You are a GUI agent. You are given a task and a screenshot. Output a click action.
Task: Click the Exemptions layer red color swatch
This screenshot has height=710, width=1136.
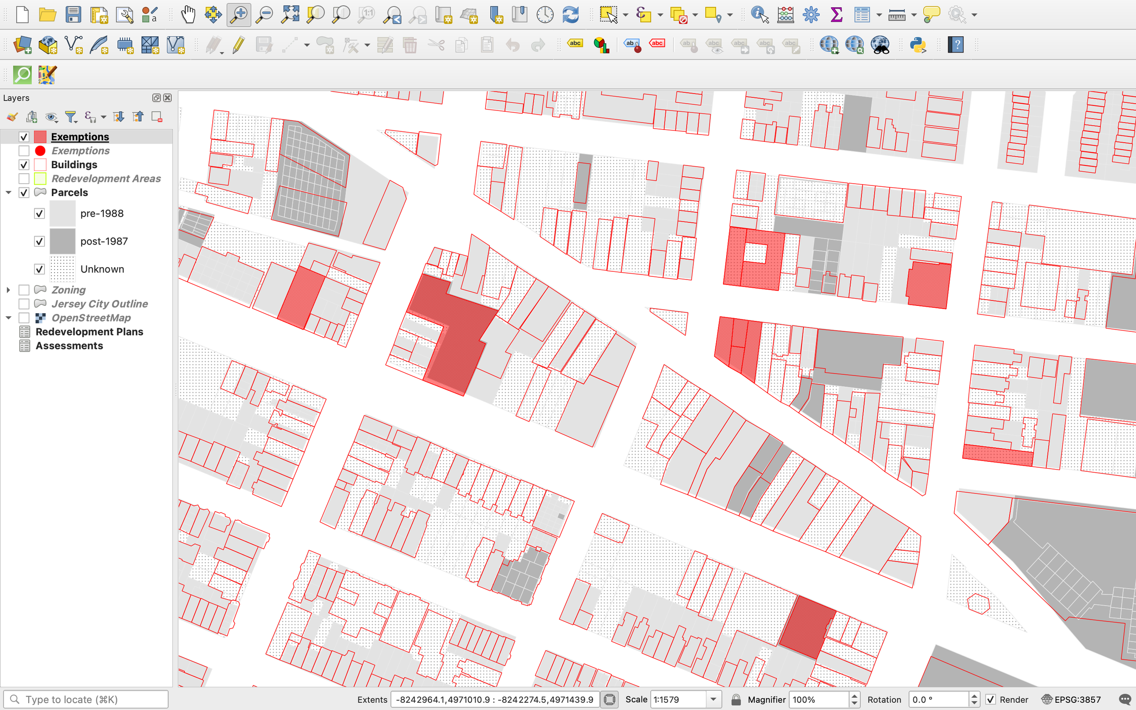click(40, 137)
